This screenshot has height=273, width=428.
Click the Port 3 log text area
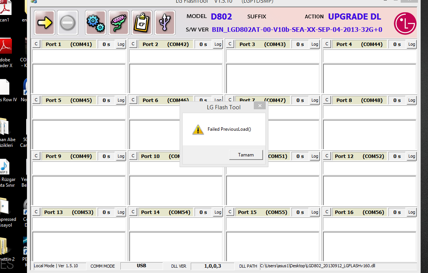coord(273,79)
